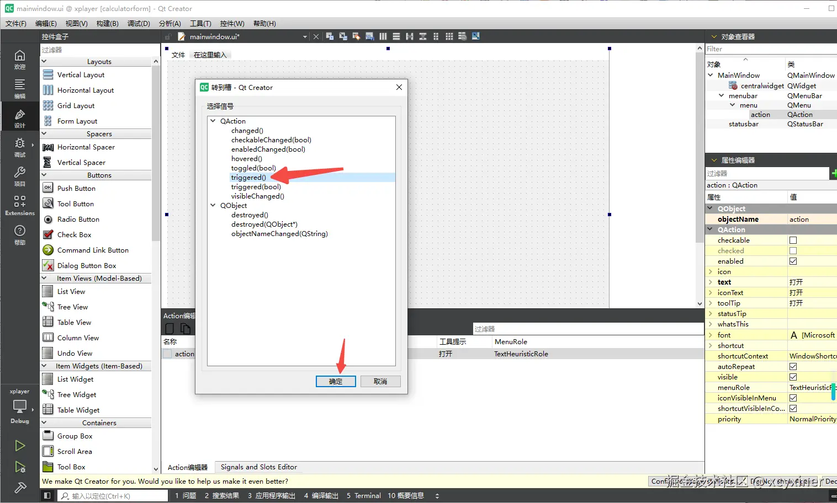Expand the font property row
837x503 pixels.
tap(710, 335)
